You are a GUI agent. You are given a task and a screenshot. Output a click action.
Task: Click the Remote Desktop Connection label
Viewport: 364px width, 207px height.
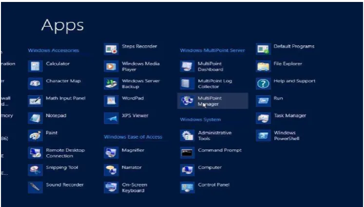click(x=65, y=153)
